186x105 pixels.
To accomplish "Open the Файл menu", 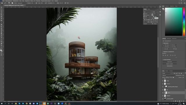I will [x=4, y=1].
